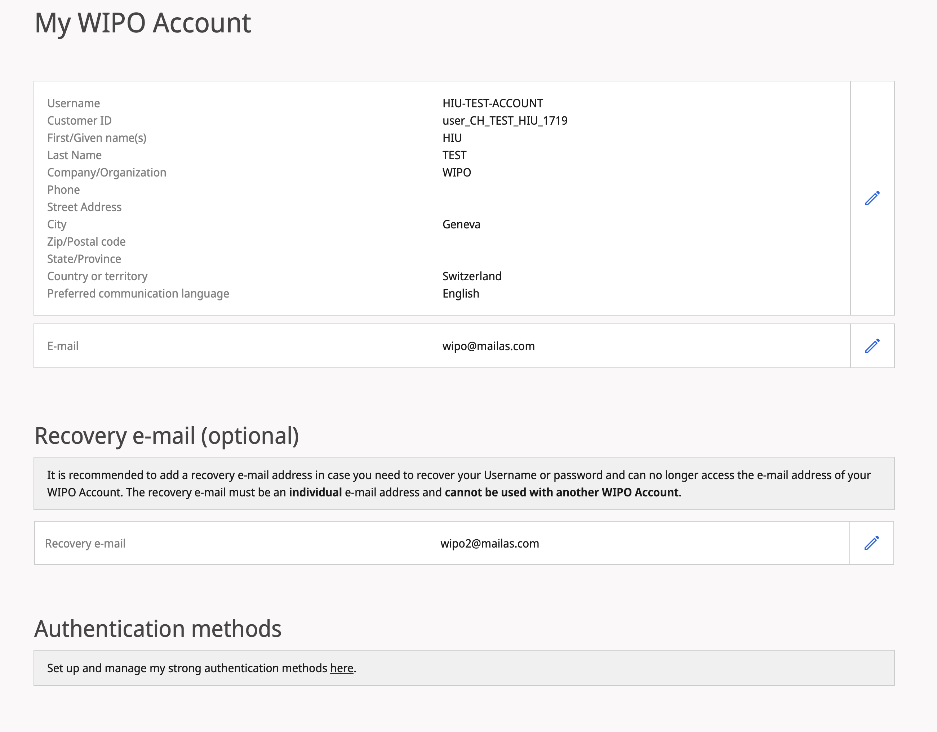Click the Preferred communication language label
Image resolution: width=937 pixels, height=732 pixels.
click(x=138, y=293)
